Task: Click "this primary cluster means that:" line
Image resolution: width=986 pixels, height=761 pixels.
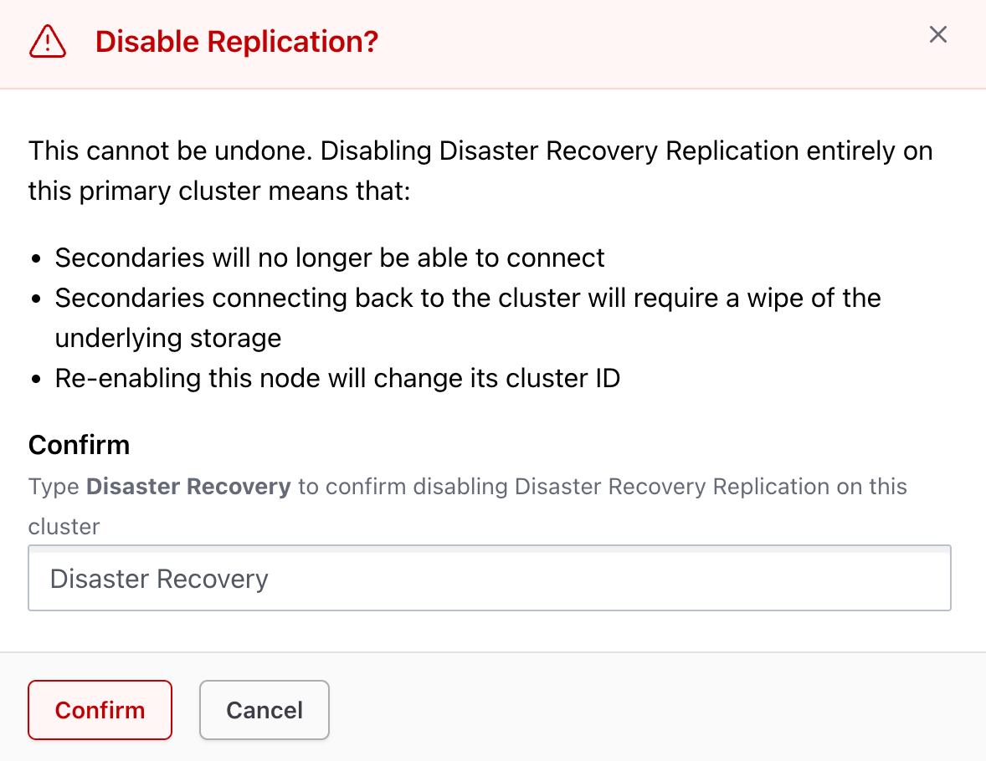Action: (x=219, y=191)
